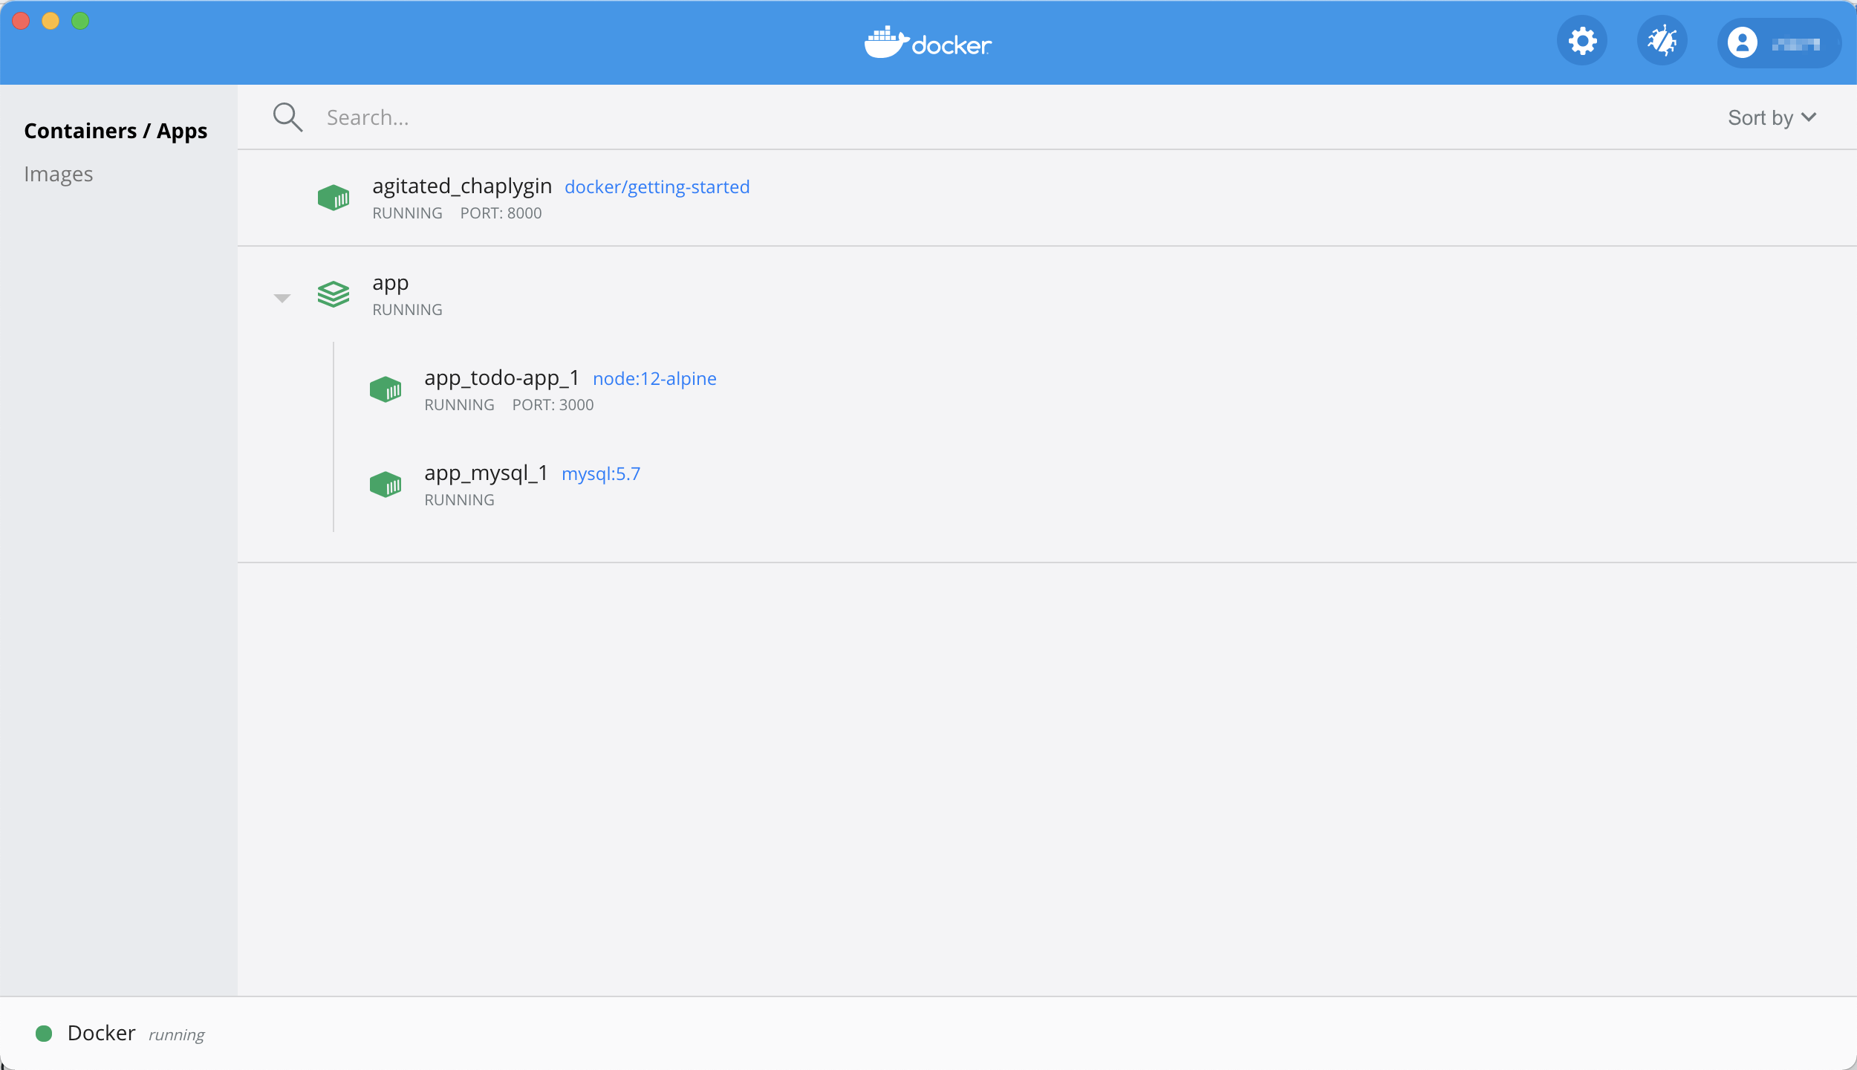1857x1070 pixels.
Task: Open the mysql:5.7 image link
Action: coord(601,473)
